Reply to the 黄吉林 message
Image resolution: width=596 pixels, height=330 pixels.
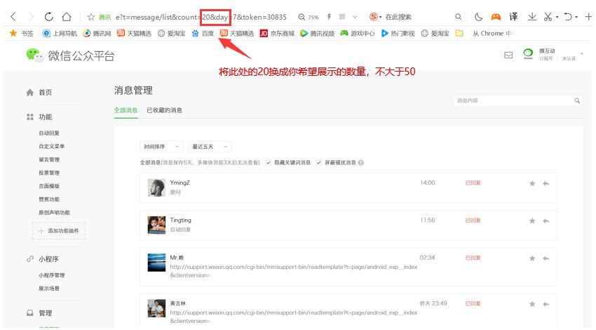546,304
